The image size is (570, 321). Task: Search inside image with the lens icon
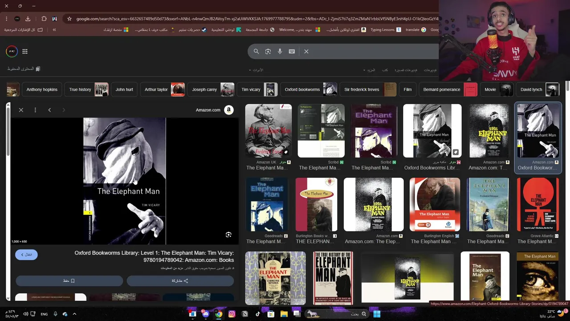coord(228,235)
